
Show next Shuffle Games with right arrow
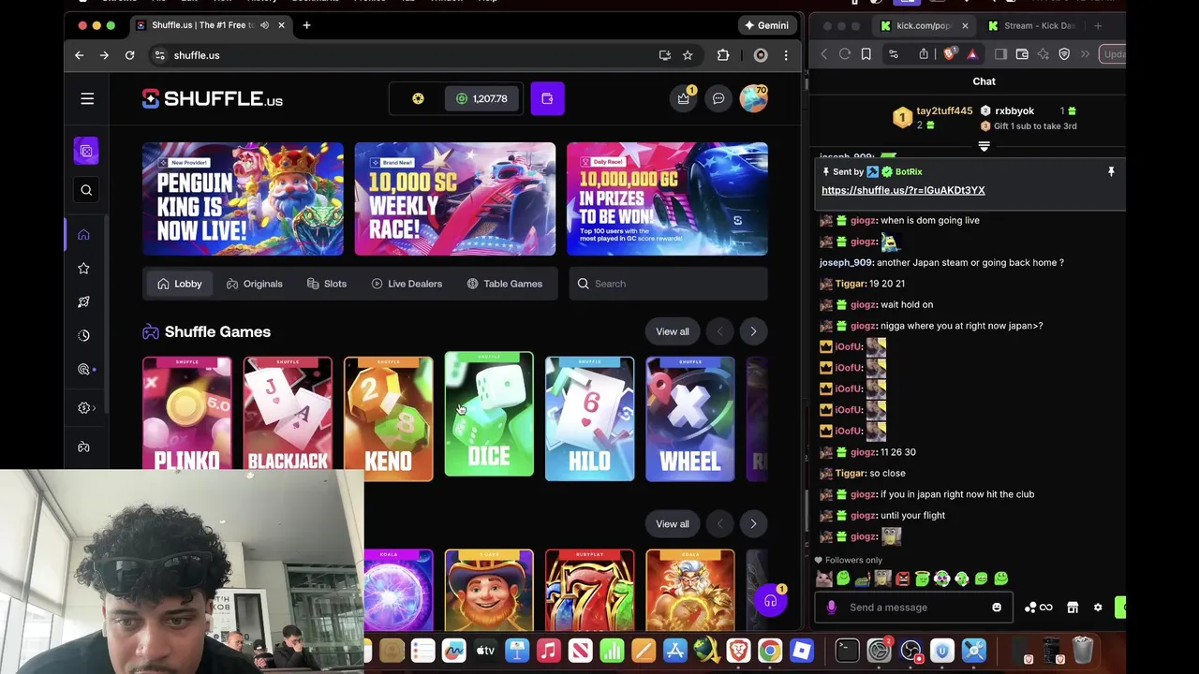(x=753, y=331)
